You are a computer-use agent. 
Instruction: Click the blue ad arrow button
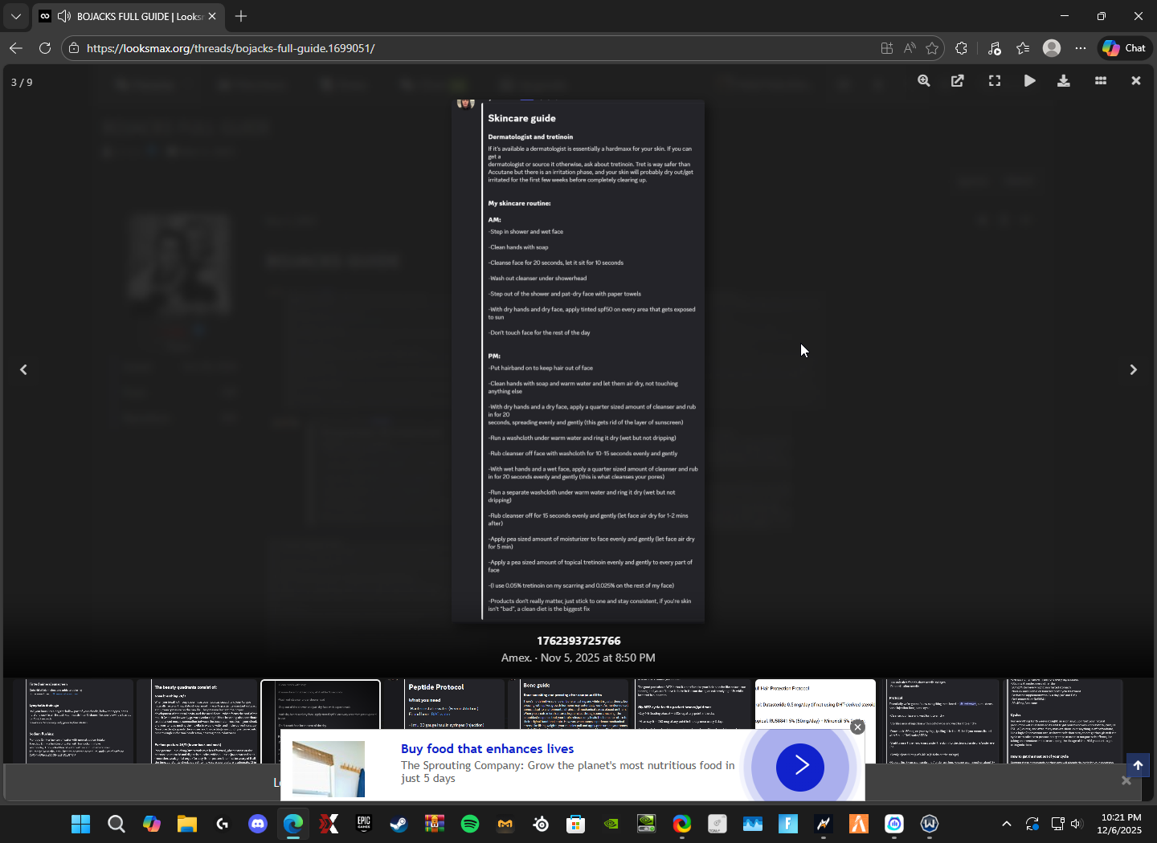tap(799, 766)
